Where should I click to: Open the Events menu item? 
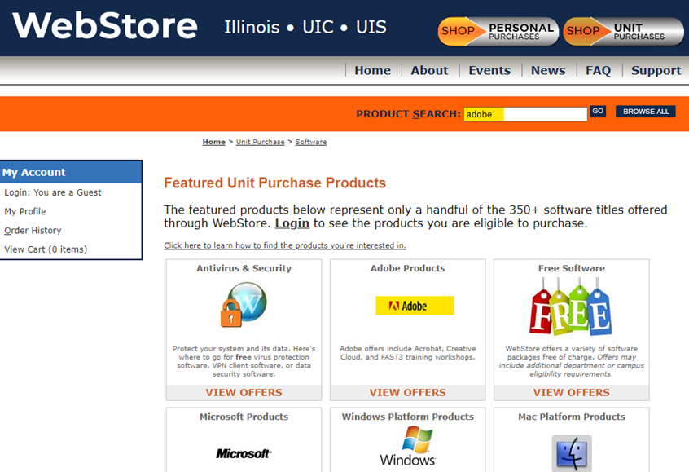click(x=489, y=70)
